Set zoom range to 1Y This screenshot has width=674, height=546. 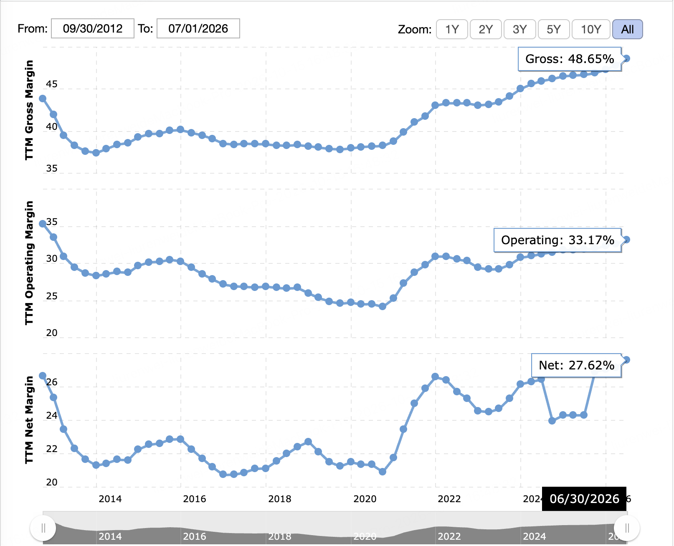click(x=452, y=29)
